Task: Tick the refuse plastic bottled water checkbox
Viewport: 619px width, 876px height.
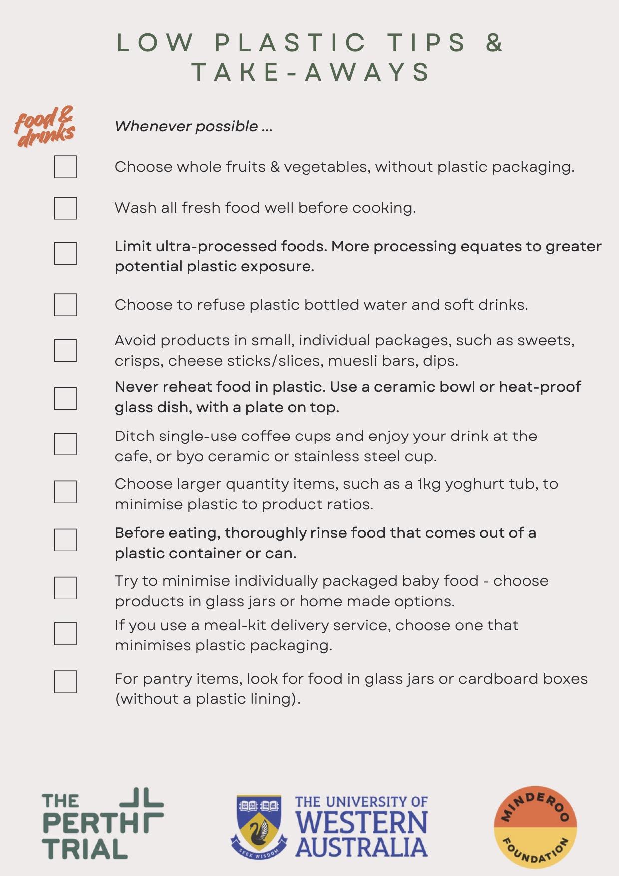Action: [65, 305]
